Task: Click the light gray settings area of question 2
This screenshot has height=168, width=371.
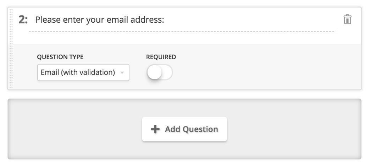Action: click(260, 67)
